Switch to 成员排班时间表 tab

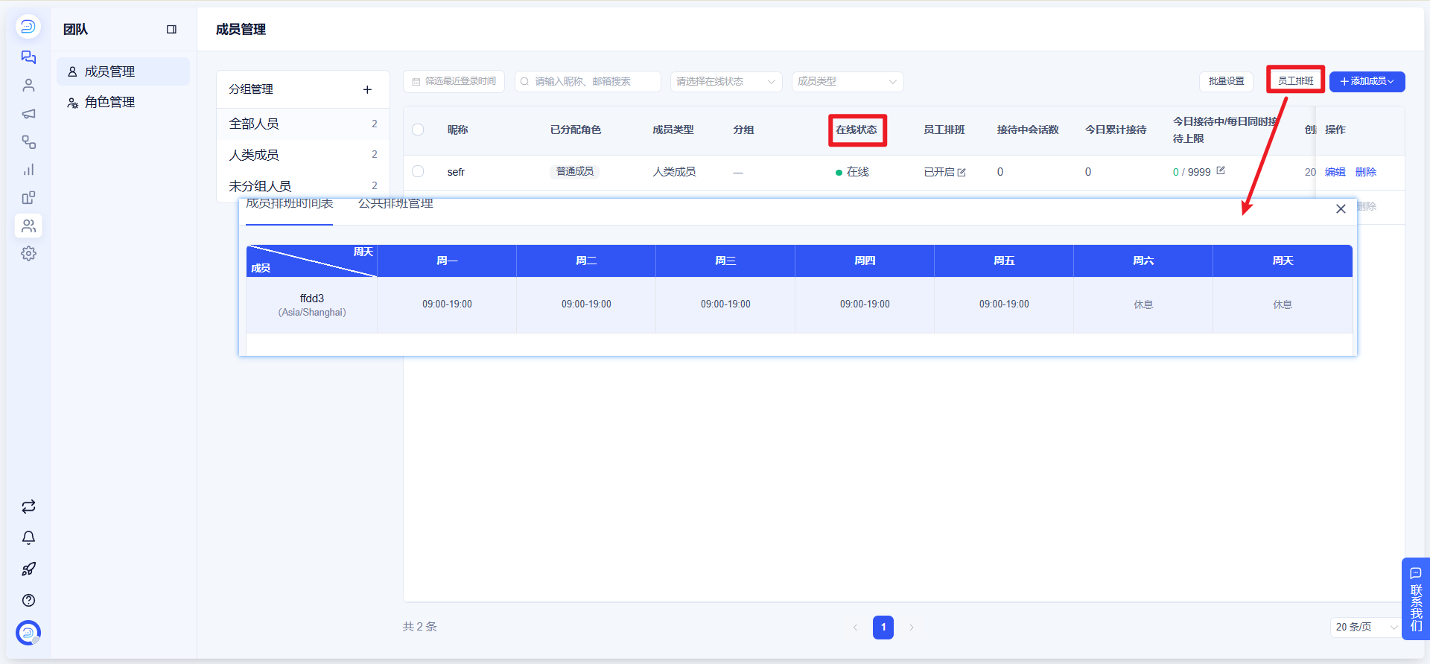click(290, 204)
